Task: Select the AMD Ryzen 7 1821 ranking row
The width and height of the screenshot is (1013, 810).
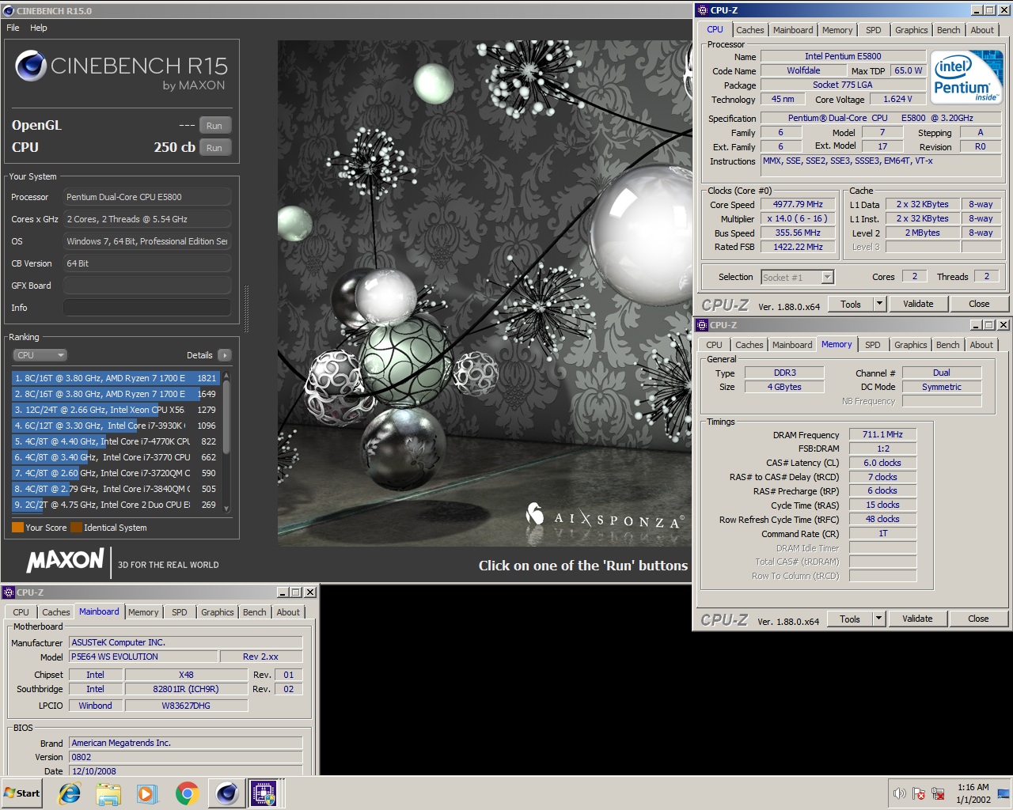Action: pyautogui.click(x=116, y=378)
